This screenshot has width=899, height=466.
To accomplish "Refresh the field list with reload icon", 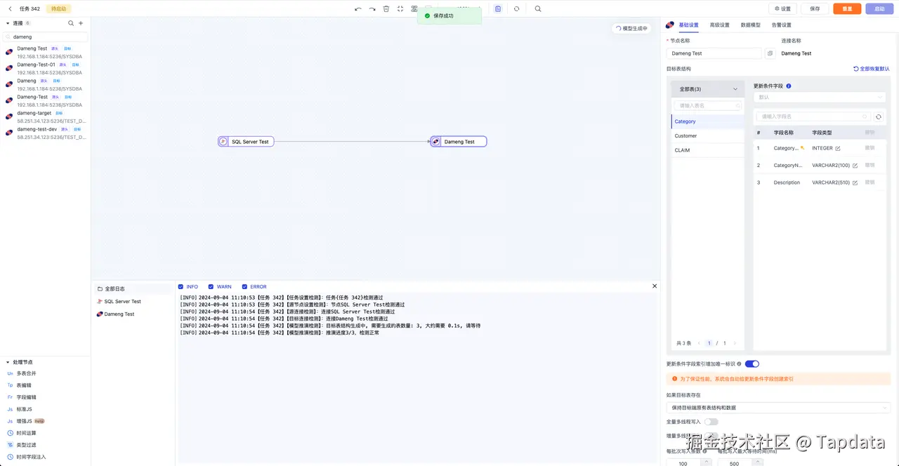I will 879,116.
